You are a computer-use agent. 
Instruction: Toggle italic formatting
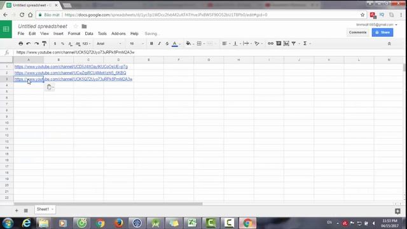click(x=159, y=44)
